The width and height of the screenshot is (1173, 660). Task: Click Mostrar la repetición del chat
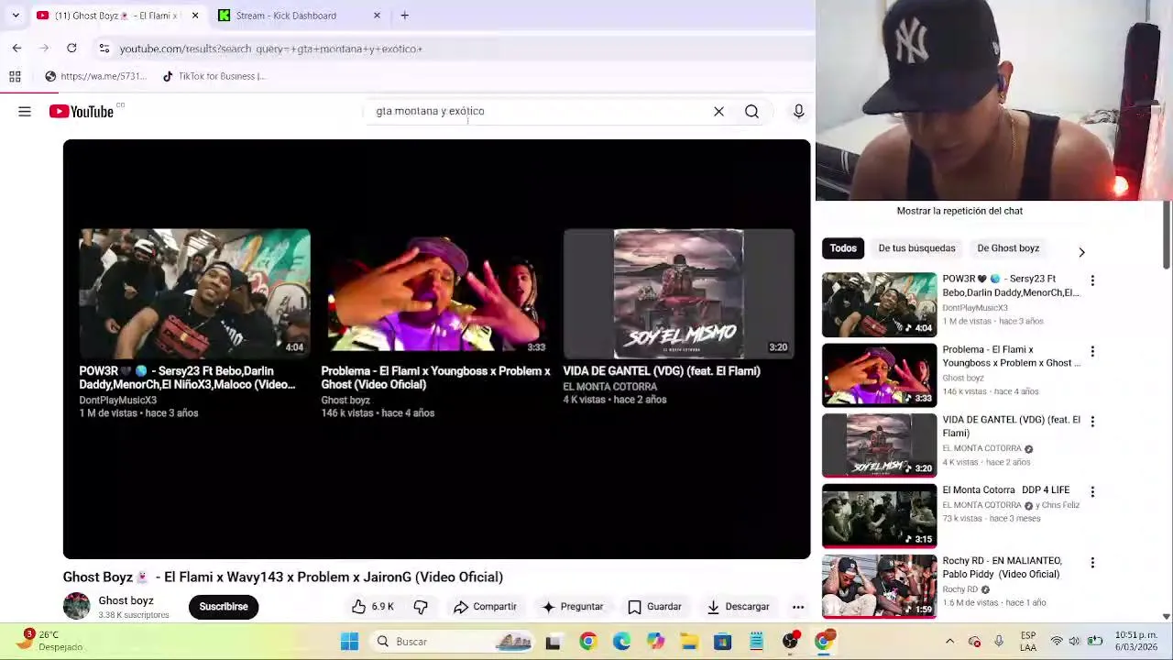pyautogui.click(x=959, y=211)
